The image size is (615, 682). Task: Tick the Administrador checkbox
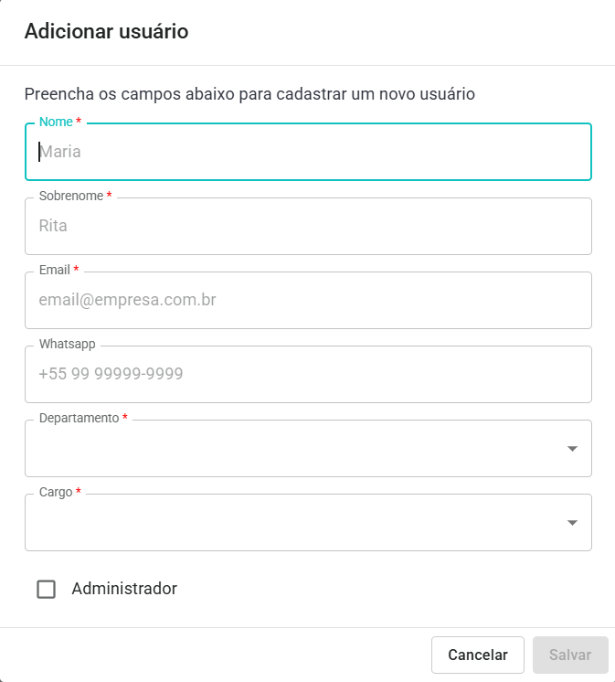pyautogui.click(x=47, y=589)
